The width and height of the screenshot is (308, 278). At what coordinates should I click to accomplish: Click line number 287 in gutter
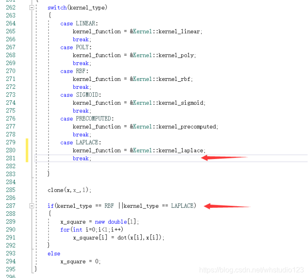click(x=11, y=206)
